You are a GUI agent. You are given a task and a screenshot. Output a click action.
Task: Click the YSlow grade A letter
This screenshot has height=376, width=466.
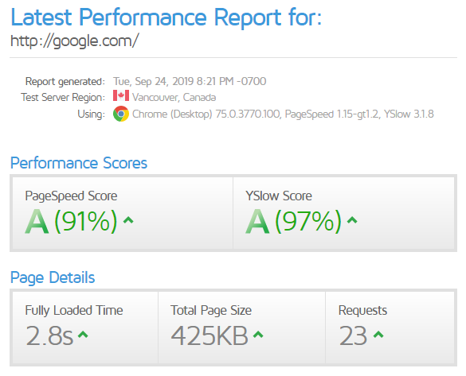257,221
